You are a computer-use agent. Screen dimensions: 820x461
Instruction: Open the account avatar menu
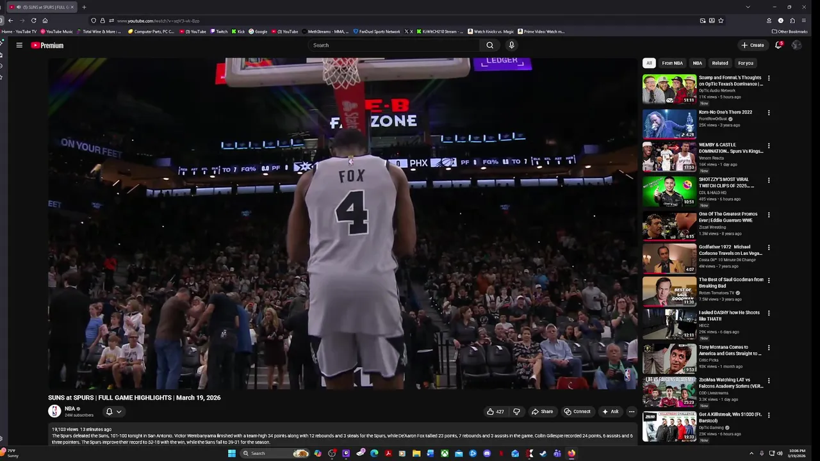click(796, 45)
